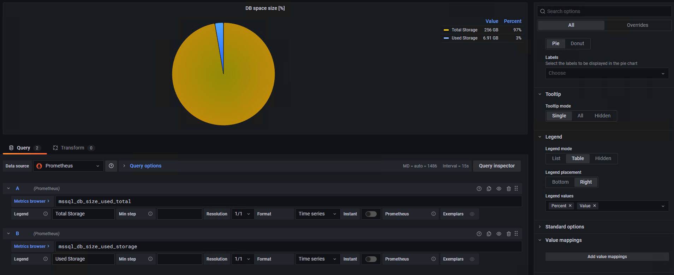Open help for query B
The height and width of the screenshot is (275, 674).
point(479,234)
